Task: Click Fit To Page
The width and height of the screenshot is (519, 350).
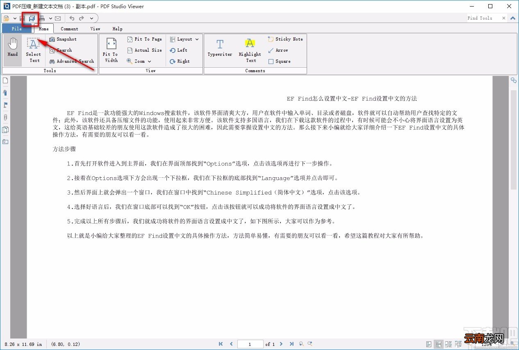Action: (x=144, y=39)
